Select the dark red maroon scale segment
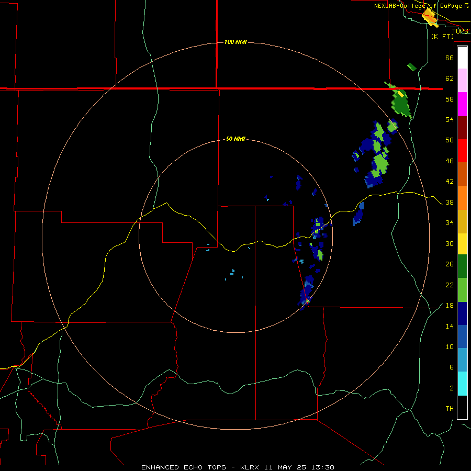 [462, 127]
